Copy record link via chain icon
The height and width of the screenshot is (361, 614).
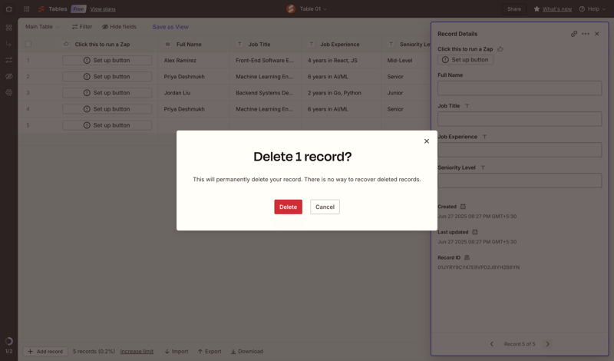point(573,34)
